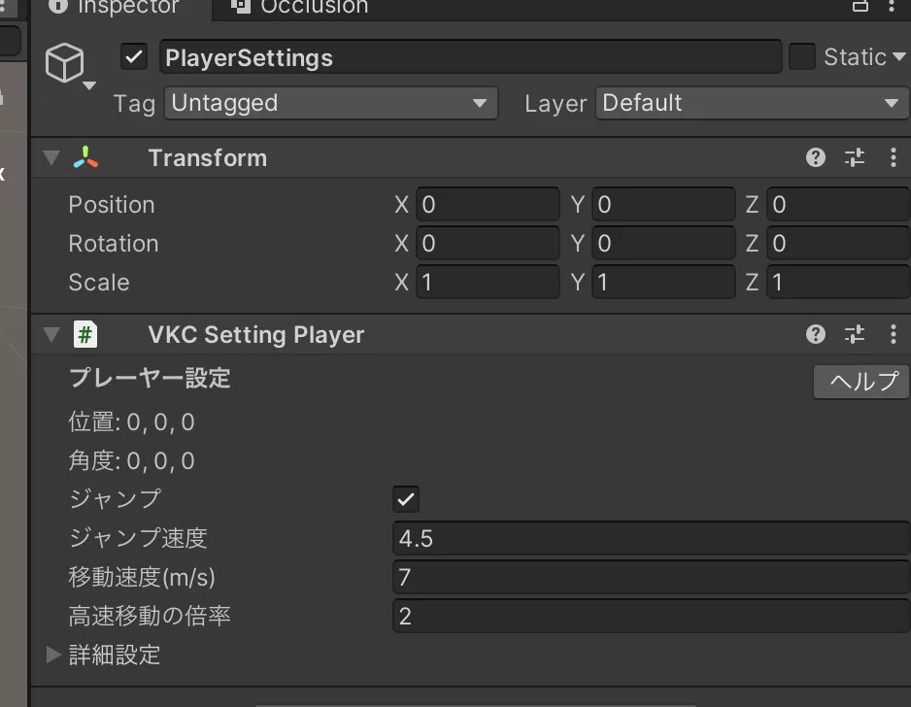Click the VKC Setting Player script icon
This screenshot has height=707, width=911.
(x=85, y=335)
